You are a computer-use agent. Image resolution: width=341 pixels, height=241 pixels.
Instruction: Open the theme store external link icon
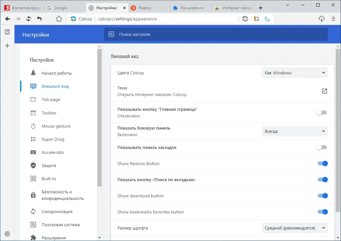(x=324, y=91)
